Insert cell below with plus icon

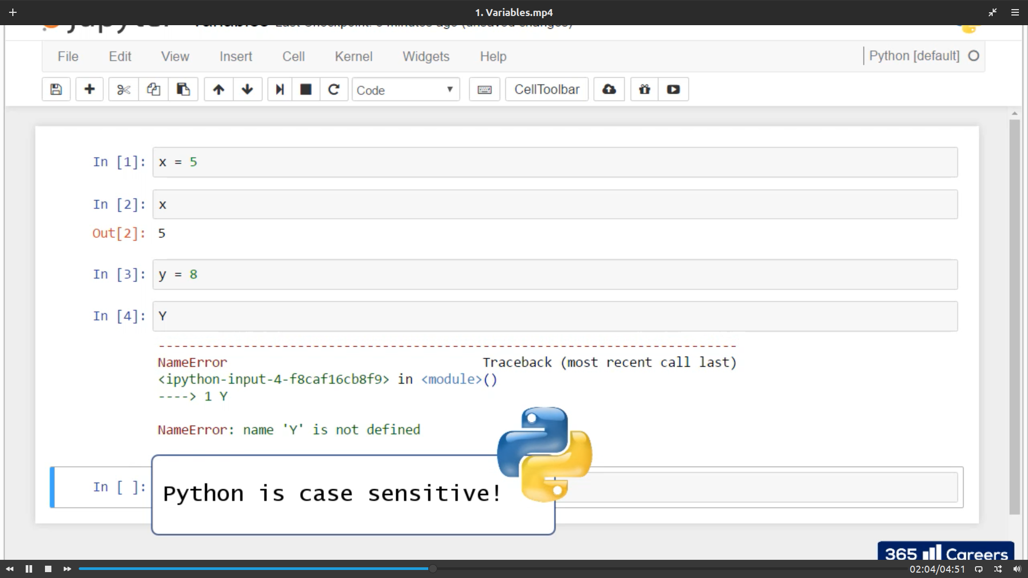click(x=89, y=89)
